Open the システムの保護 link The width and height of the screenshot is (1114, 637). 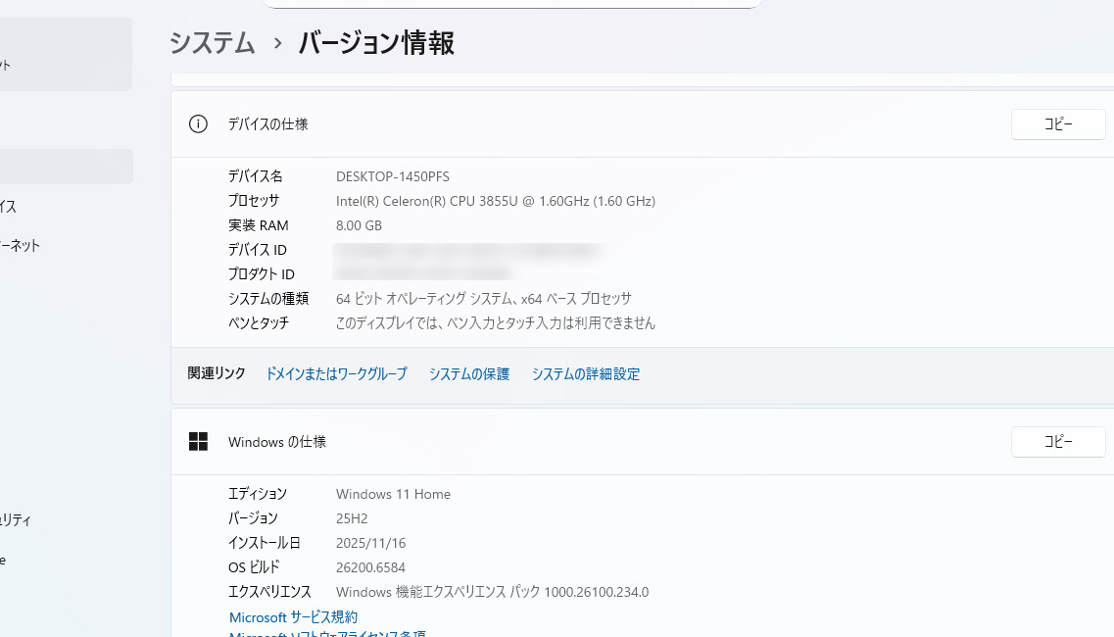pos(468,374)
